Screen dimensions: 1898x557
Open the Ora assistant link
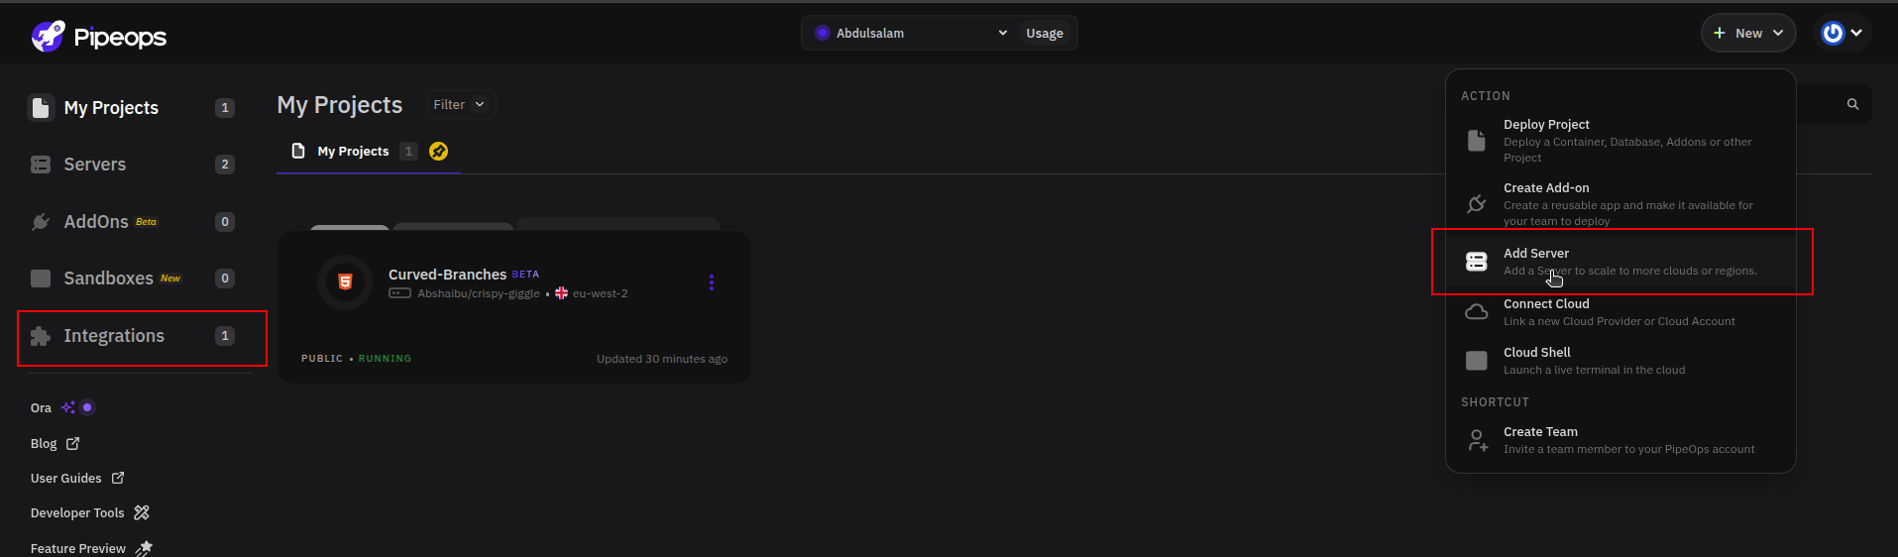[x=41, y=407]
